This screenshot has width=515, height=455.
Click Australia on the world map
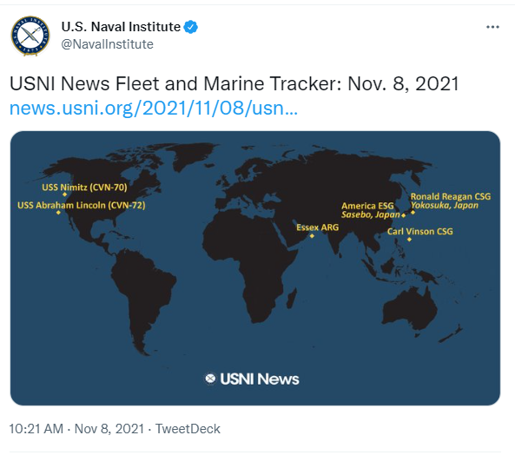click(x=410, y=308)
